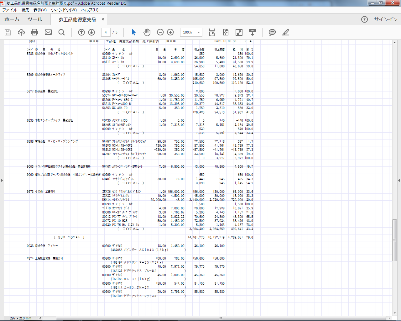Zoom out with minus button
This screenshot has width=401, height=321.
point(160,32)
